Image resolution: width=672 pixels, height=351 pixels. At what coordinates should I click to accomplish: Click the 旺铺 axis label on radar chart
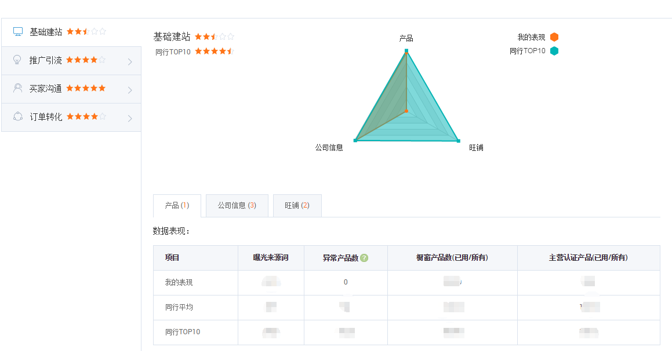pos(476,147)
